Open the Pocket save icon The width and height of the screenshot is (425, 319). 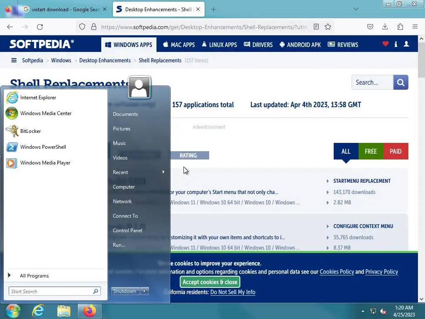point(370,27)
